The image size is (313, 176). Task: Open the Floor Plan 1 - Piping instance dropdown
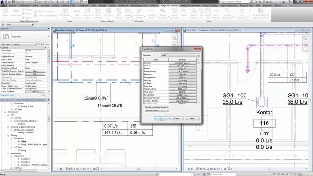19,44
